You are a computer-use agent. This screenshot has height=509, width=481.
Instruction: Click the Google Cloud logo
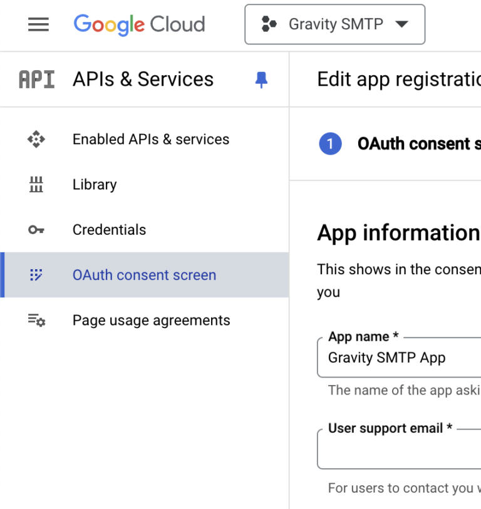coord(139,24)
